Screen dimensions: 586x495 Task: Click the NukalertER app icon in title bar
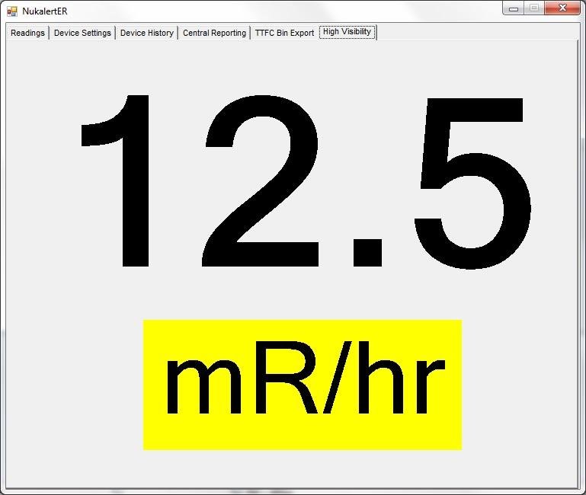point(11,11)
